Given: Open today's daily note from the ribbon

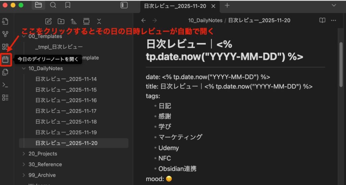Looking at the screenshot, I should point(5,60).
